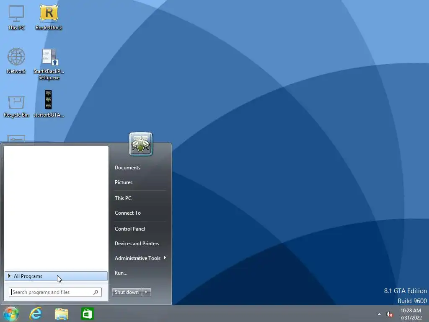This screenshot has height=322, width=429.
Task: Show hidden tray icons arrow
Action: click(379, 314)
